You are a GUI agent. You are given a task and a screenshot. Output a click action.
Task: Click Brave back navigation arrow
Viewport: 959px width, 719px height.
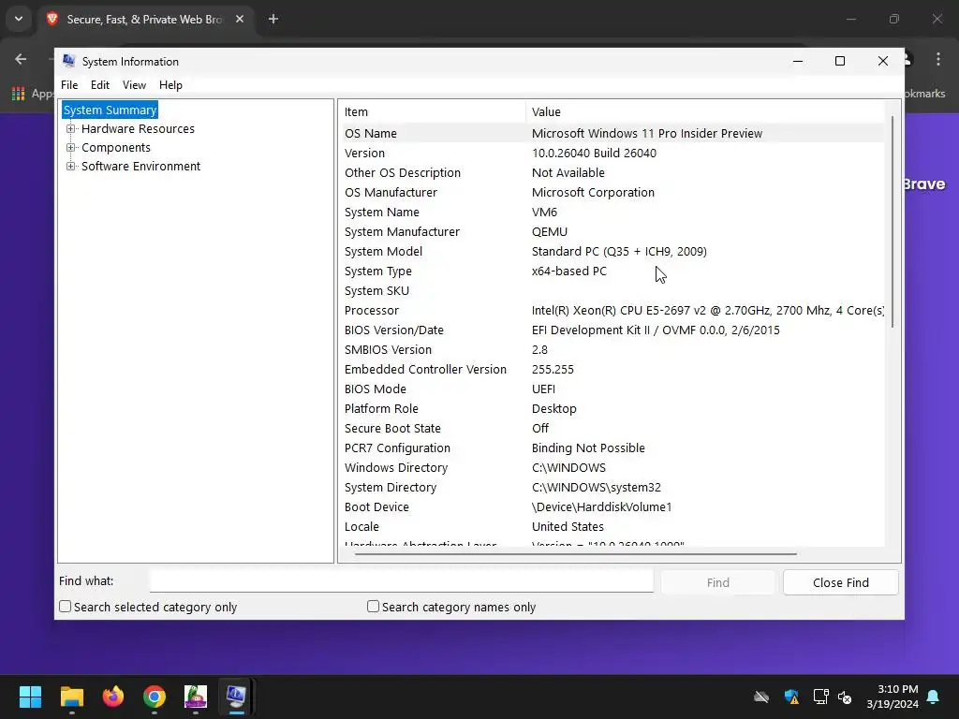point(21,59)
